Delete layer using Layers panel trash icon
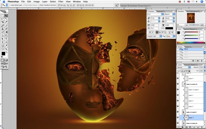This screenshot has height=129, width=206. (202, 127)
